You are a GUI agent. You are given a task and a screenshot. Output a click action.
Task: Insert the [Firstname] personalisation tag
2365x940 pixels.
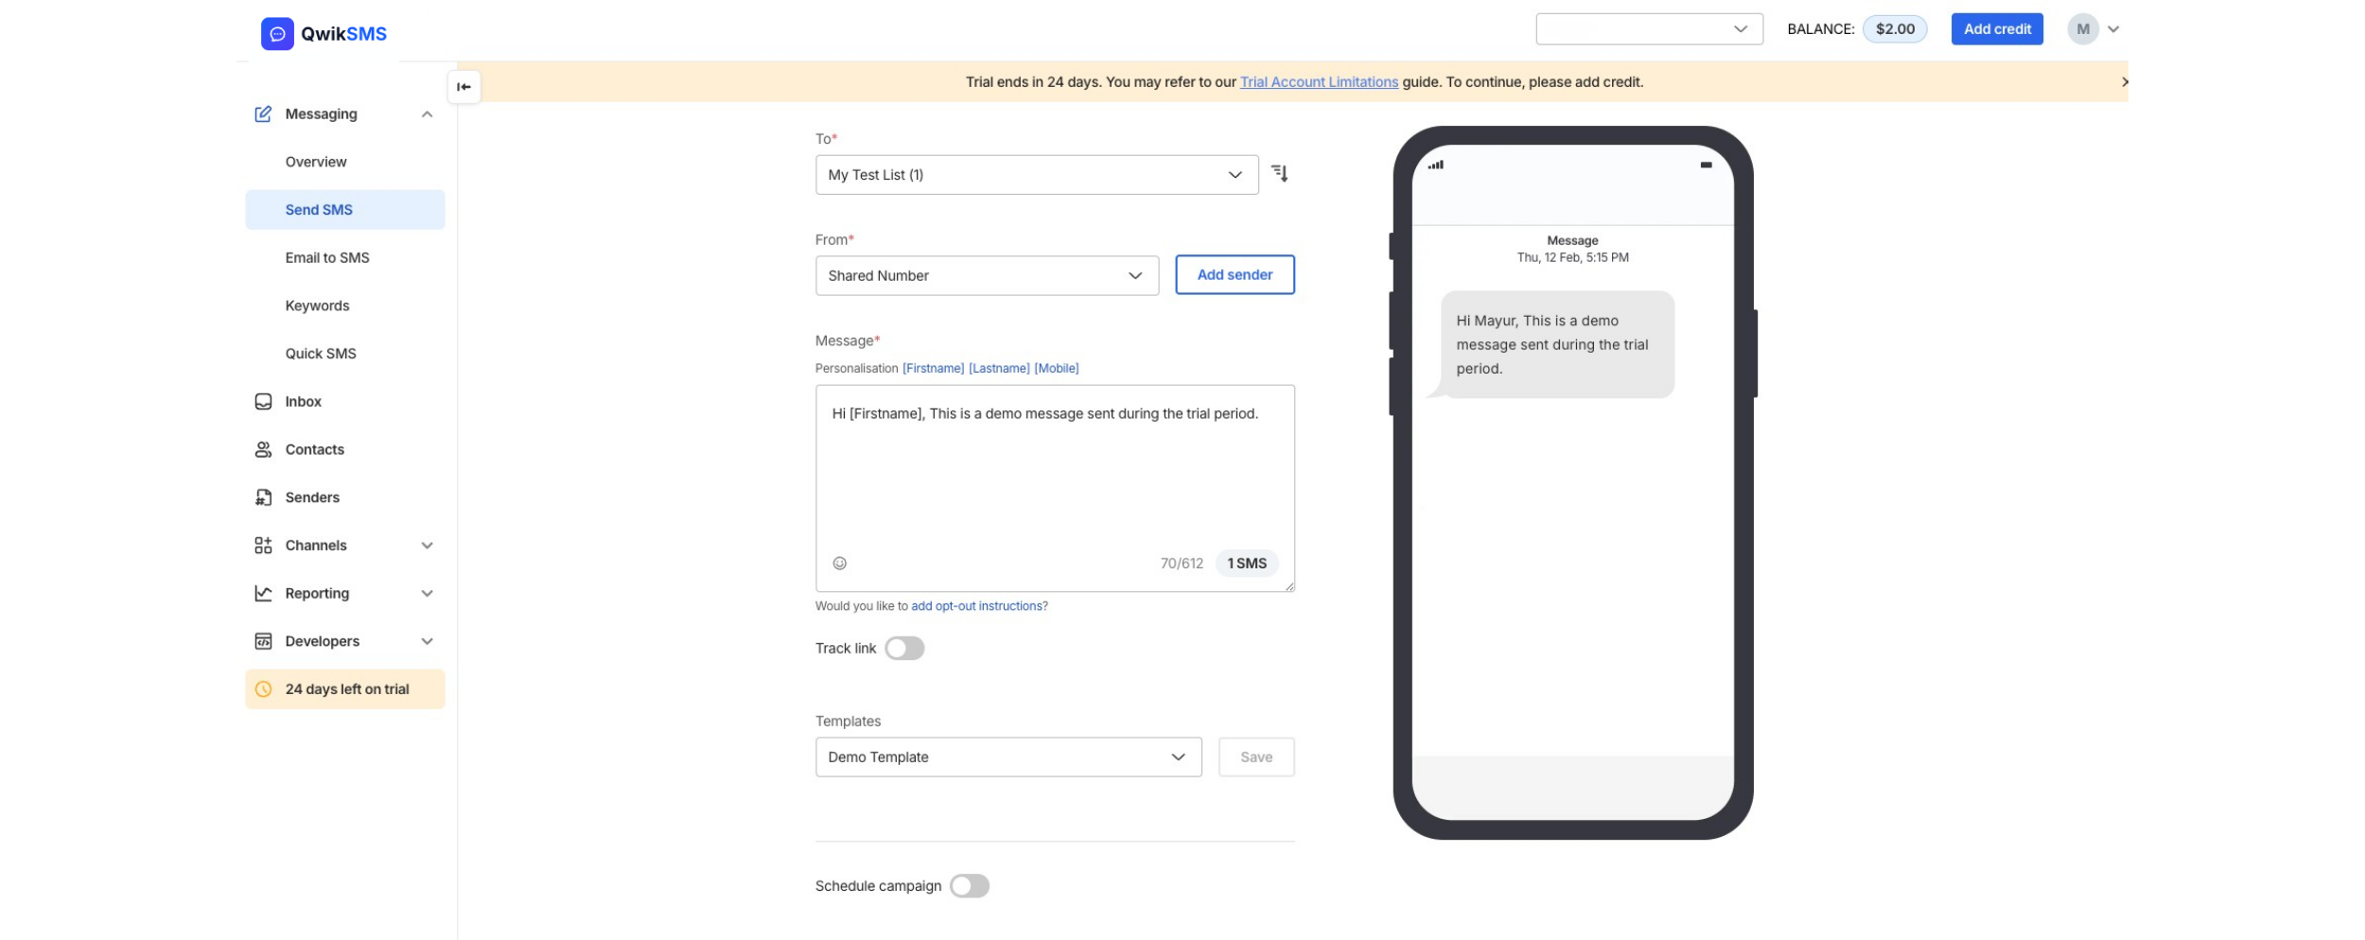(x=933, y=369)
